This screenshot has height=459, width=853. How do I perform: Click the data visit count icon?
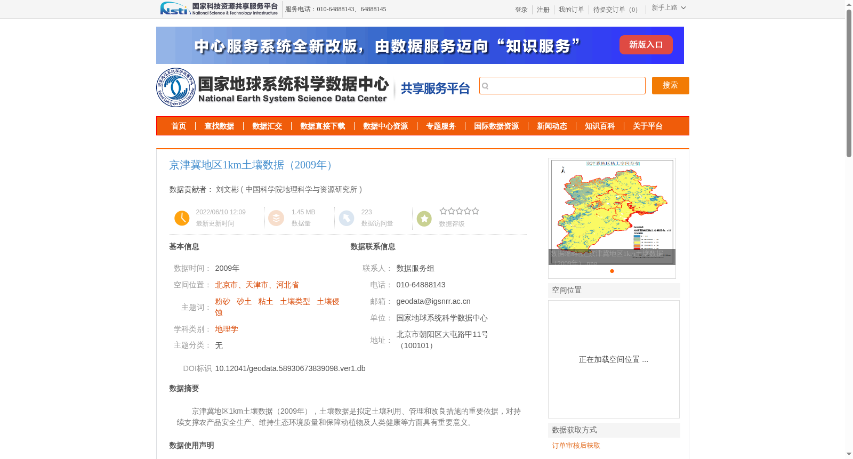pyautogui.click(x=347, y=218)
